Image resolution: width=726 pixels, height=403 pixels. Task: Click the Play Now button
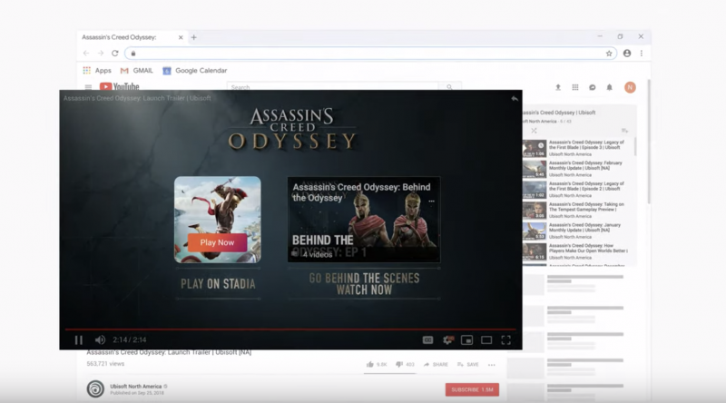[x=217, y=242]
